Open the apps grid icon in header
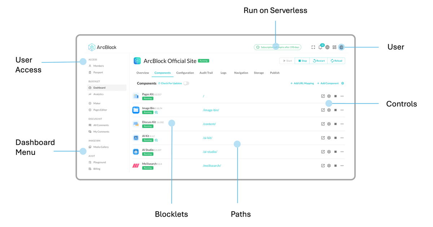Viewport: 433px width, 227px height. click(334, 47)
